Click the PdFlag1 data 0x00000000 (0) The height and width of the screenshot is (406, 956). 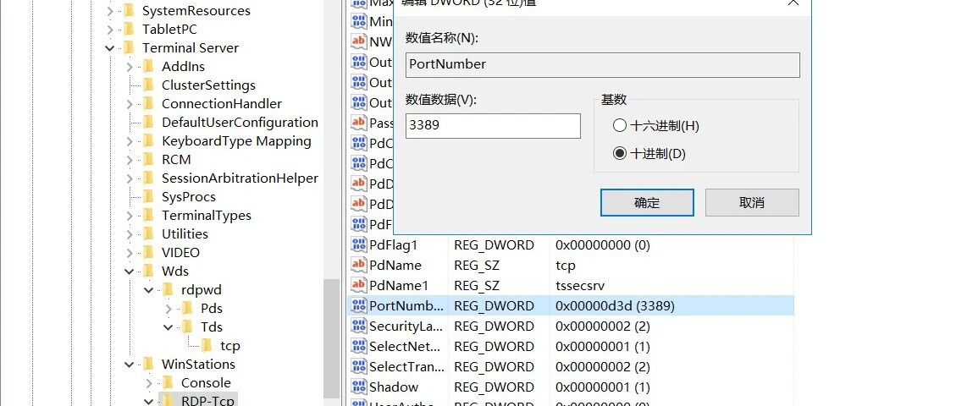pyautogui.click(x=602, y=245)
